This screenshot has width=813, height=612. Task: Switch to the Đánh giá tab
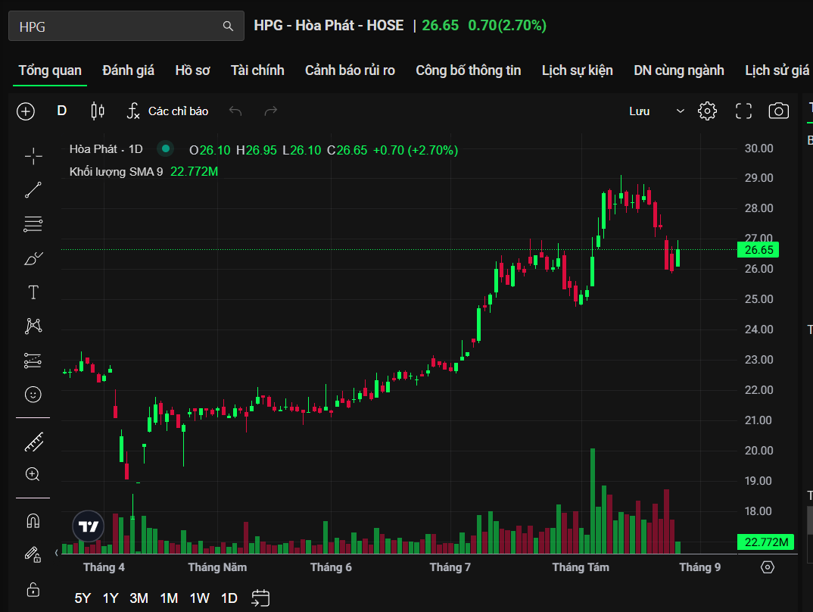click(128, 70)
